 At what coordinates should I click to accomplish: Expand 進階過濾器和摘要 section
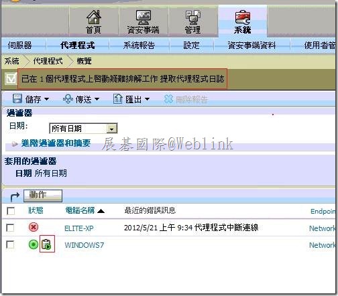coord(15,144)
